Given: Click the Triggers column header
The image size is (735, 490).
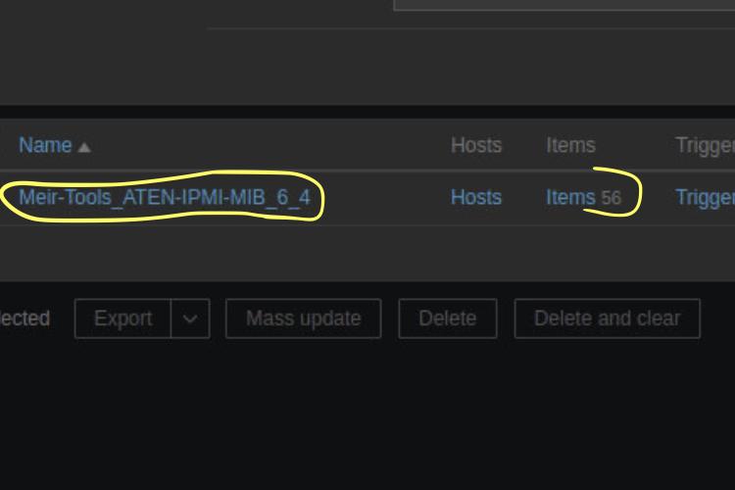Looking at the screenshot, I should click(705, 146).
